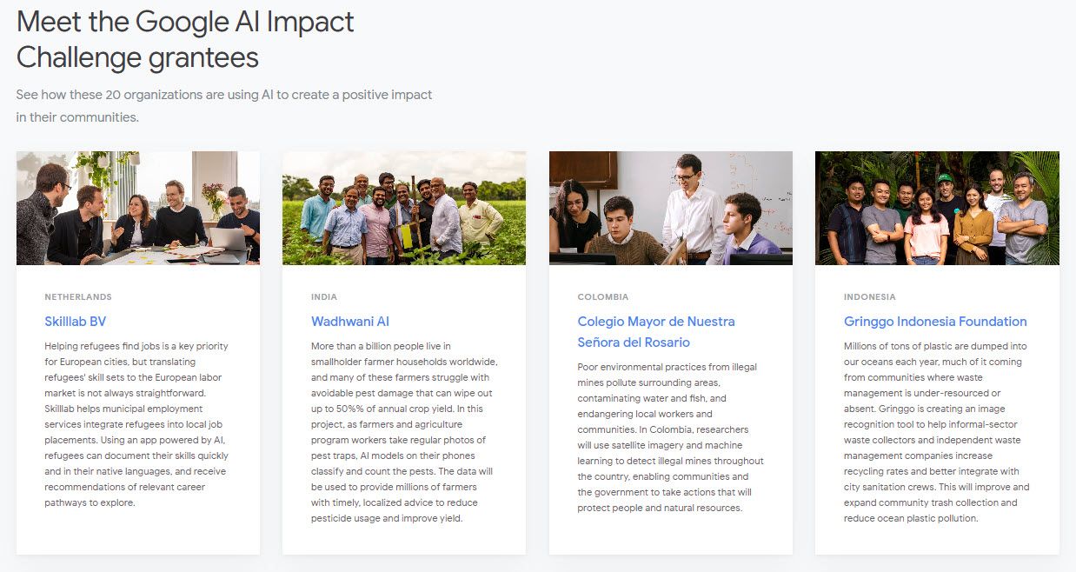
Task: Click the Gringgo team jungle photo
Action: point(937,208)
